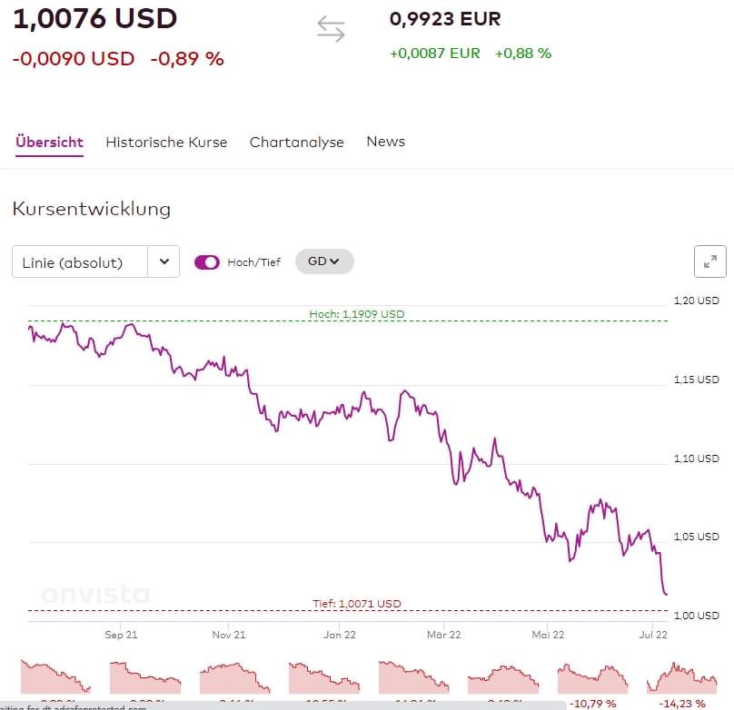Toggle the Hoch/Tief switch off

(x=207, y=262)
